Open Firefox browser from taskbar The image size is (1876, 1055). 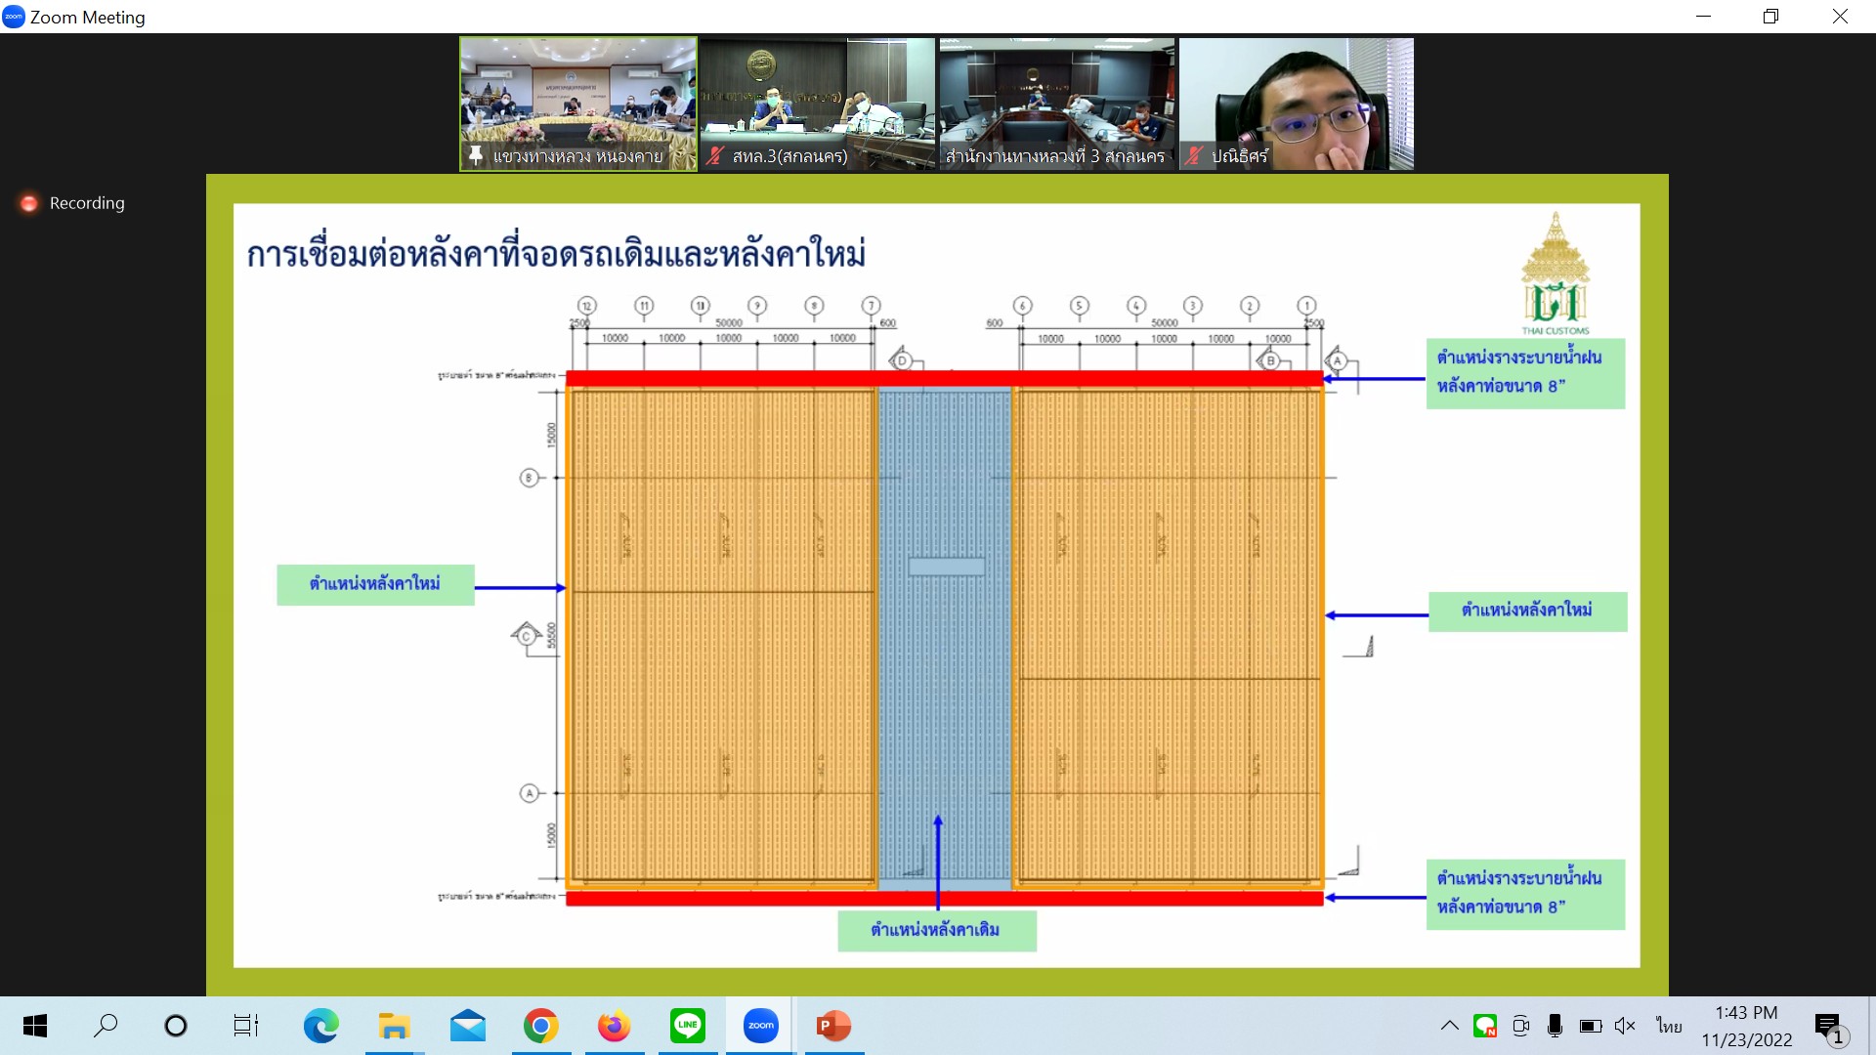click(x=614, y=1026)
